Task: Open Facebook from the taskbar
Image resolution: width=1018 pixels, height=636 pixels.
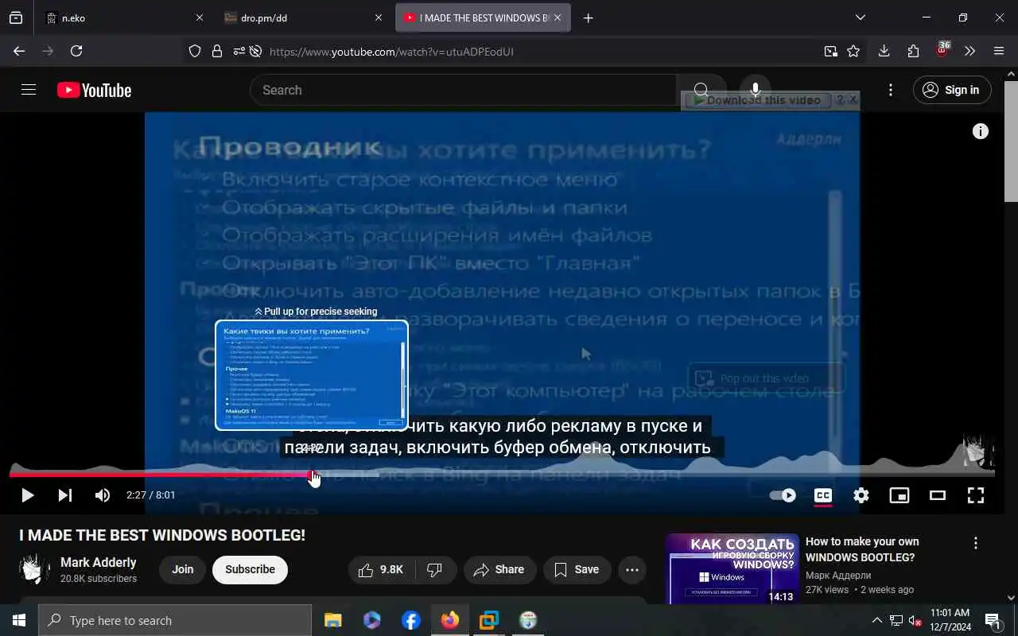Action: click(x=411, y=620)
